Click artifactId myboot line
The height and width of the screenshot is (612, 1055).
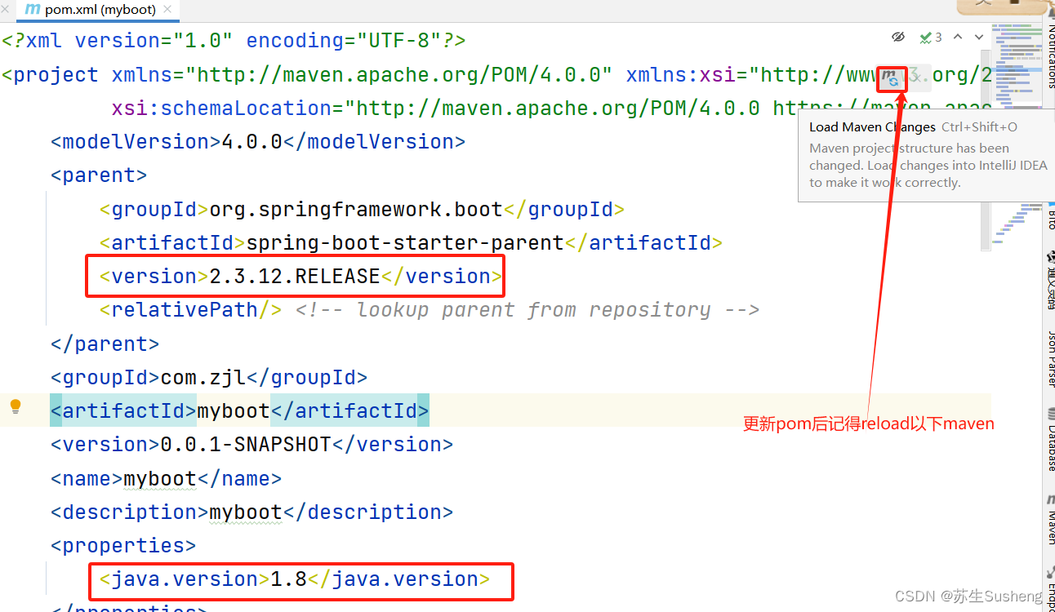pyautogui.click(x=239, y=410)
